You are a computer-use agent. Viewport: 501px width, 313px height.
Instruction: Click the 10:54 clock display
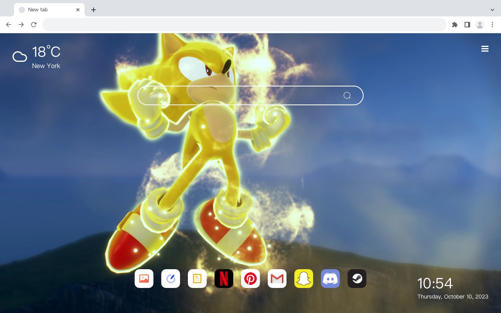tap(435, 283)
